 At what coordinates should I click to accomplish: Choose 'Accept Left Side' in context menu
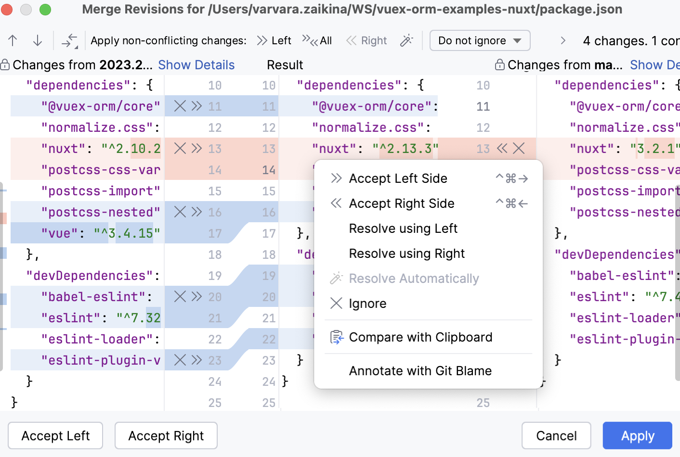[398, 178]
